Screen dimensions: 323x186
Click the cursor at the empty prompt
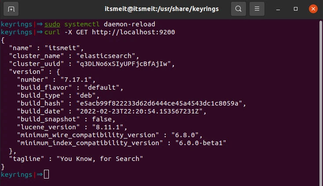click(x=47, y=175)
